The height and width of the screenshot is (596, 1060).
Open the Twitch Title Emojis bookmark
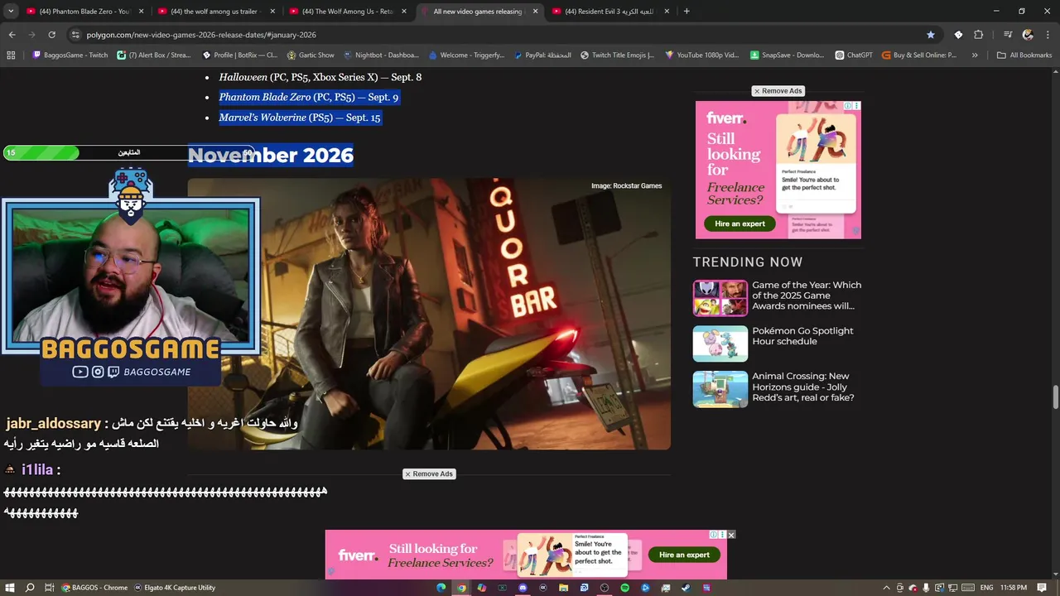[617, 55]
